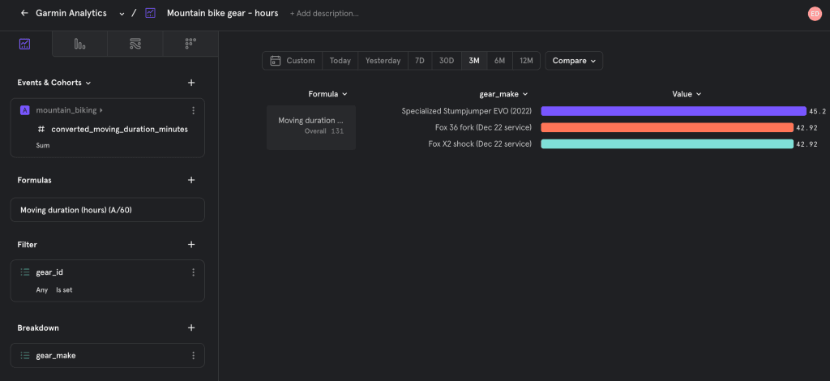Open the Flows report tab icon
This screenshot has width=830, height=381.
tap(135, 44)
